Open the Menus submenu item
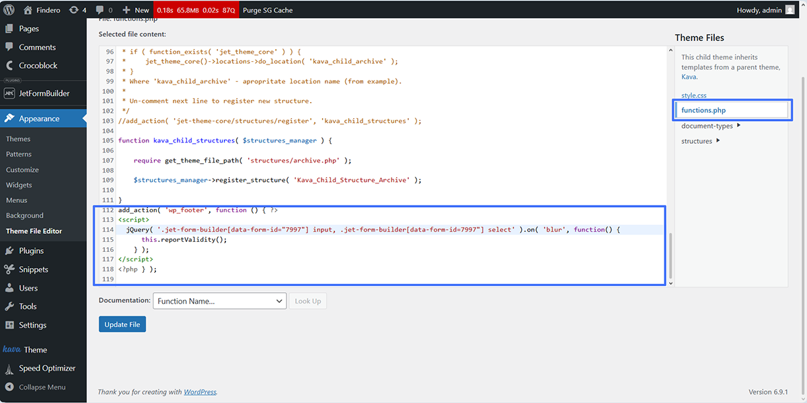Viewport: 807px width, 403px height. tap(17, 200)
